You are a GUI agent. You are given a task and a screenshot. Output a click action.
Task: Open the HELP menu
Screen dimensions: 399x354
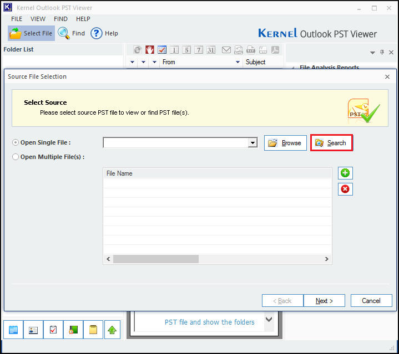pyautogui.click(x=83, y=19)
